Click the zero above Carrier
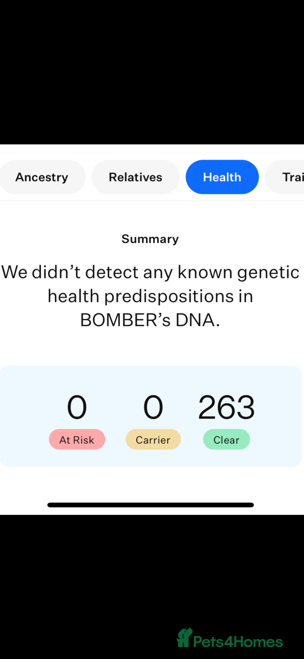The image size is (304, 659). pos(153,407)
